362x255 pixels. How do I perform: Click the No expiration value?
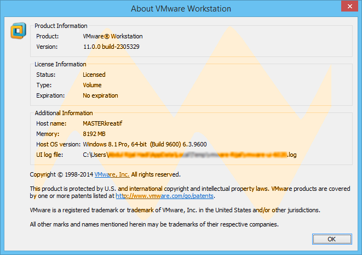click(x=100, y=95)
